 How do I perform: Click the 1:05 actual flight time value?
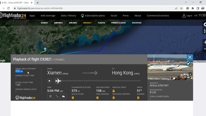[x=18, y=85]
